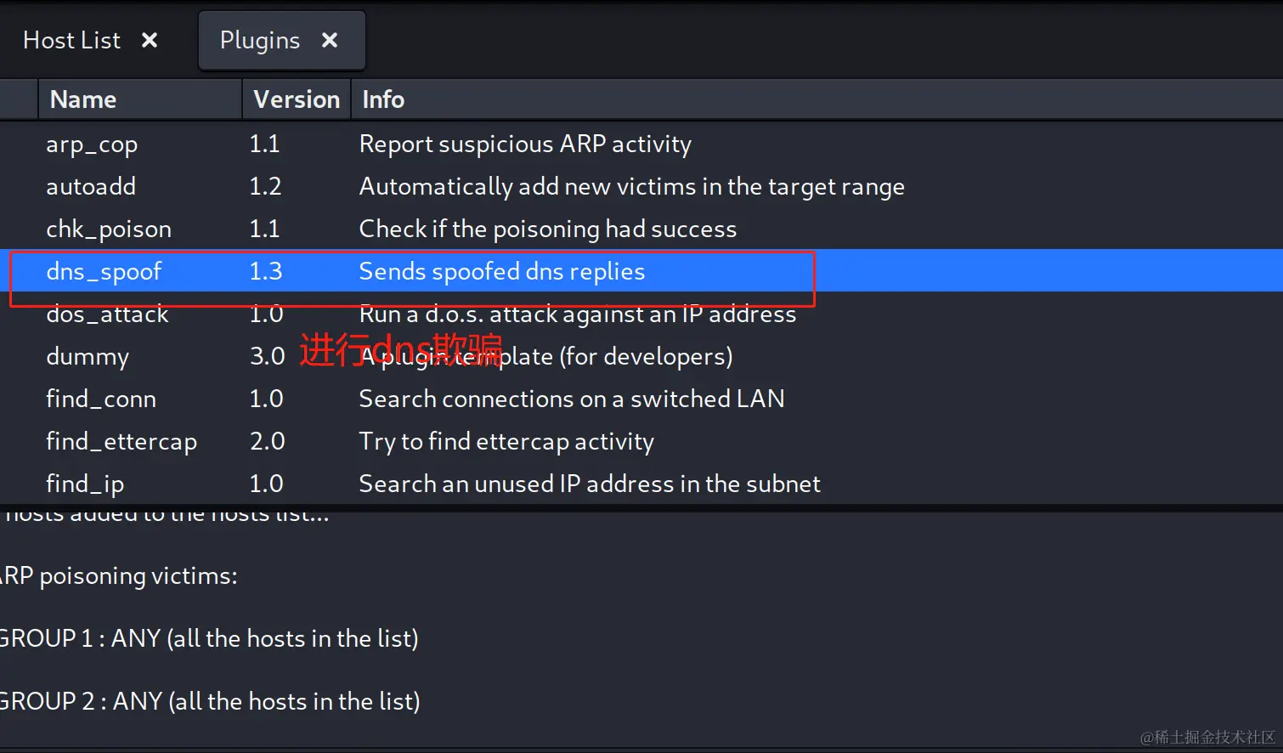1283x753 pixels.
Task: Select the arp_cop plugin row
Action: (x=641, y=144)
